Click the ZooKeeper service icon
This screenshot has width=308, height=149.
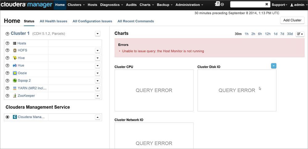[15, 96]
